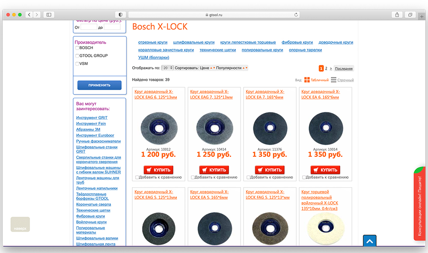Open EAG 6 125*13мм product image

coord(159,128)
